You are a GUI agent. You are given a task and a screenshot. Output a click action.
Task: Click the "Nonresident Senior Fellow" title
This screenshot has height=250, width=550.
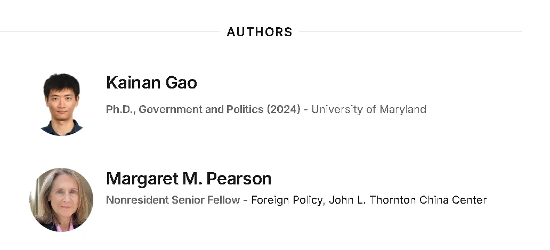point(173,200)
